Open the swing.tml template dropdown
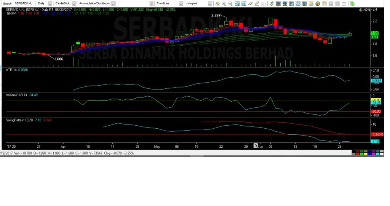This screenshot has width=390, height=206. click(x=210, y=3)
